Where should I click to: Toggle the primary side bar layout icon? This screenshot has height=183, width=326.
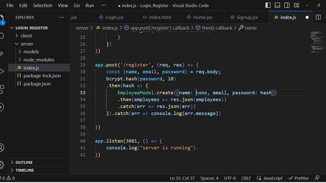coord(268,5)
